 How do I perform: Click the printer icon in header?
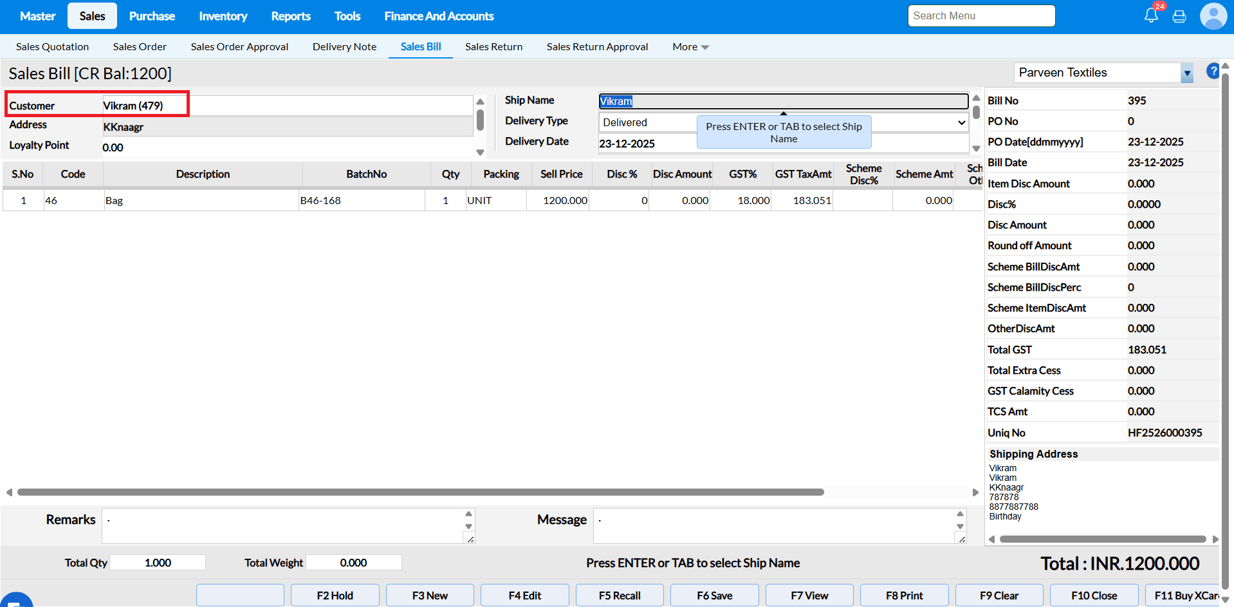click(1179, 17)
